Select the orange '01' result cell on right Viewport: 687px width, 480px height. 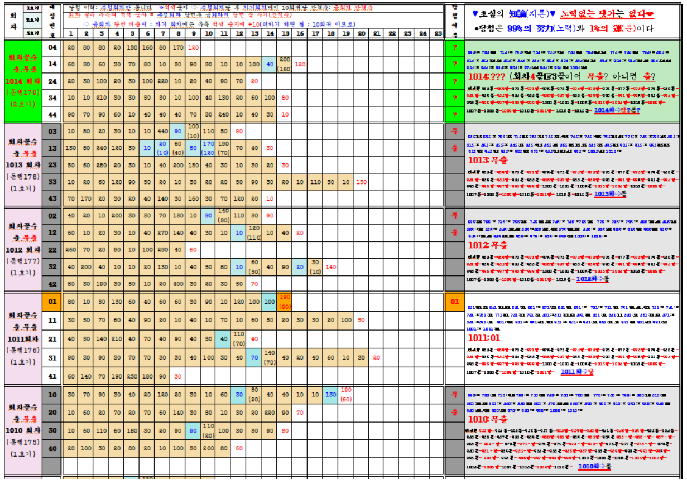point(454,302)
